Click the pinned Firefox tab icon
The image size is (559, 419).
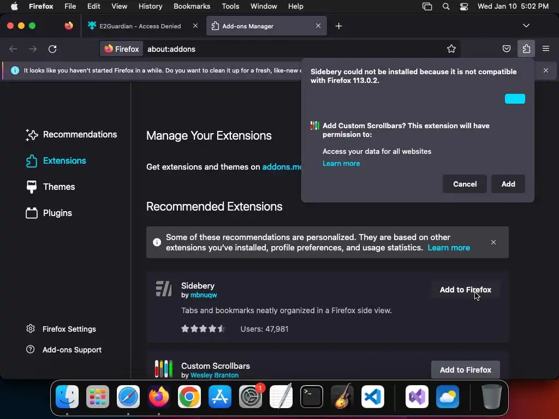68,26
